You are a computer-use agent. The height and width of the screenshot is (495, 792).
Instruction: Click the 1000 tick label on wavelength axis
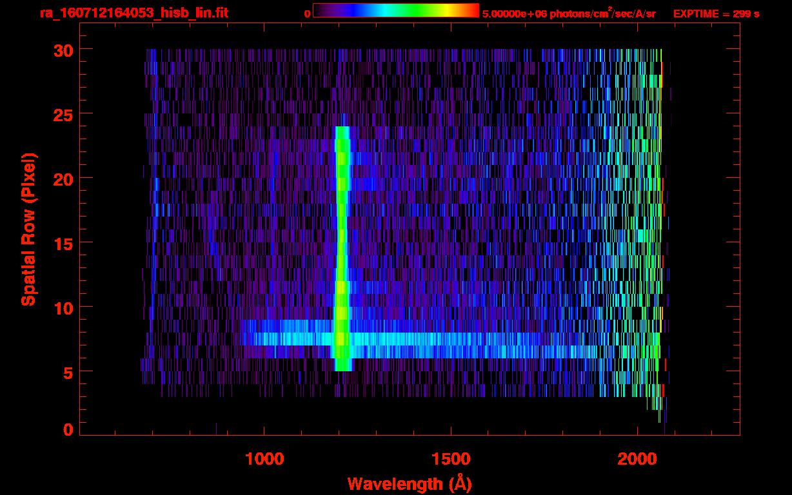tap(264, 458)
